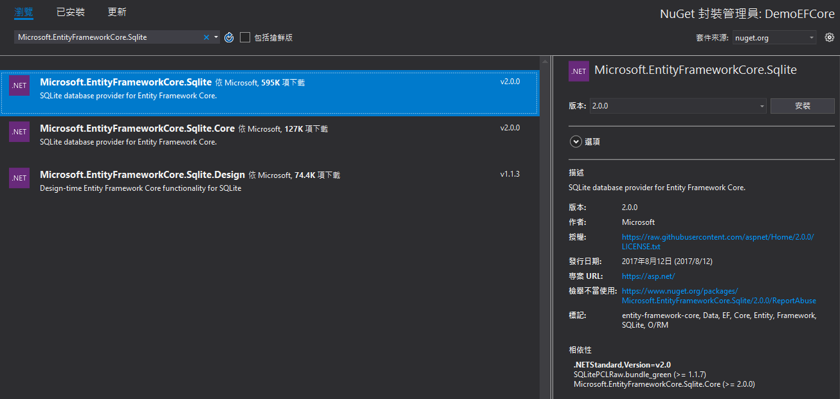Click the 2017年8月12日 release date text
The width and height of the screenshot is (840, 399).
667,262
